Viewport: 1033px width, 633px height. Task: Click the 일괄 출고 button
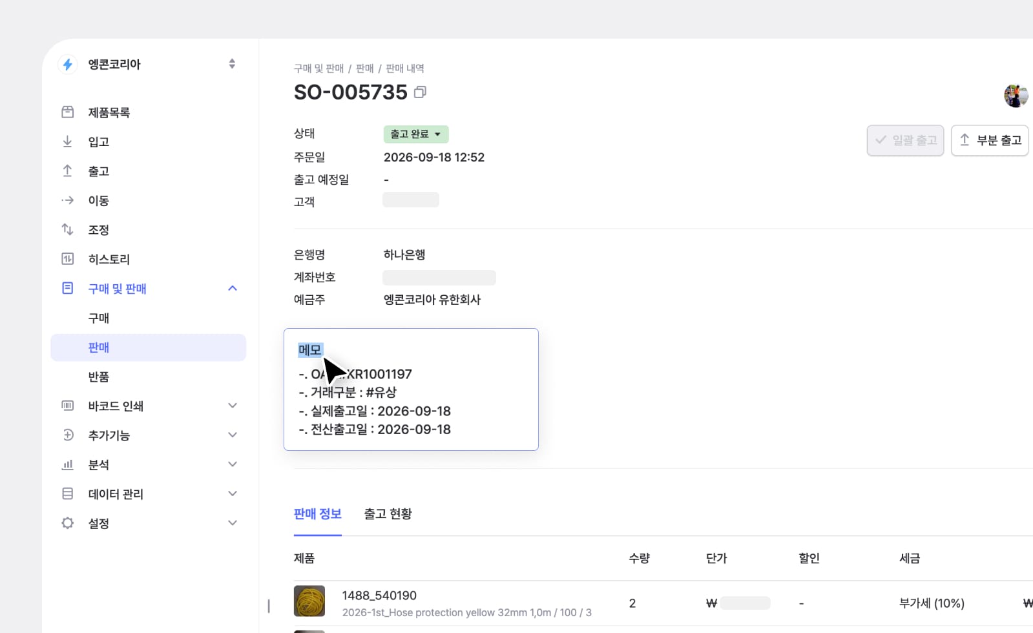[x=905, y=140]
